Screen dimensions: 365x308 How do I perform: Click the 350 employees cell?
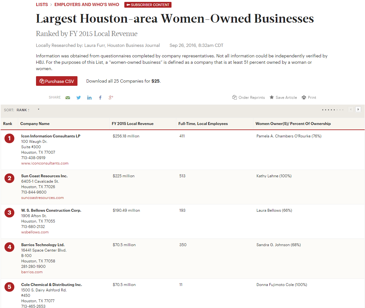click(183, 245)
